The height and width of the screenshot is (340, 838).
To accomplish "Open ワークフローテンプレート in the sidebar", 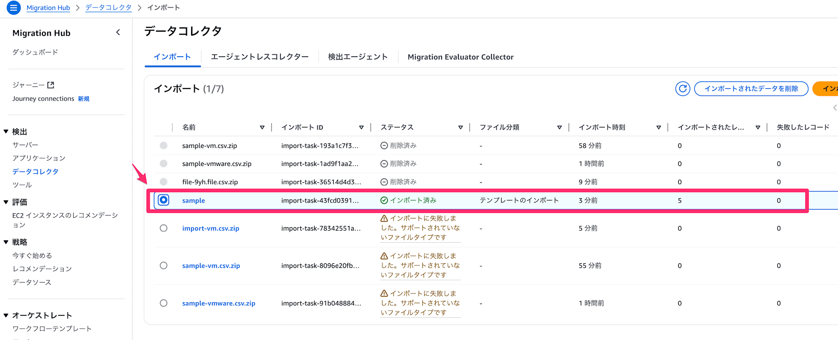I will 52,329.
